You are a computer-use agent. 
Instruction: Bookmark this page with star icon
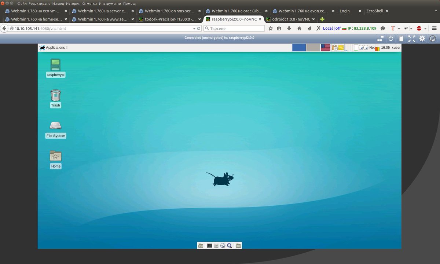point(271,28)
